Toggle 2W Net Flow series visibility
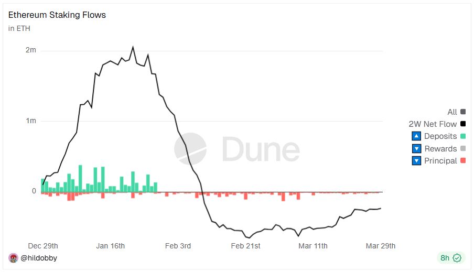 pyautogui.click(x=433, y=124)
